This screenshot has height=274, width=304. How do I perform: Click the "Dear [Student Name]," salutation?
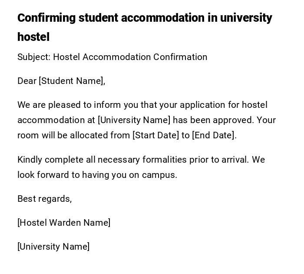pyautogui.click(x=61, y=81)
